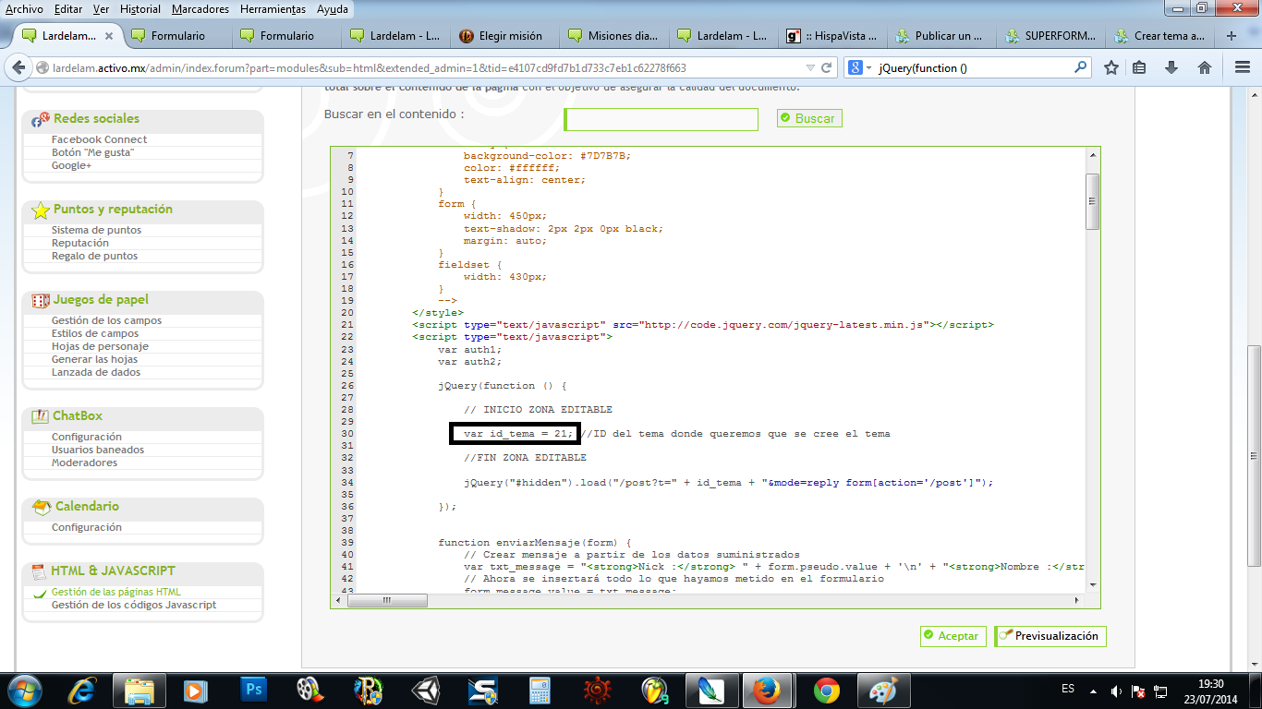The image size is (1262, 709).
Task: Click the Buscar button
Action: [809, 118]
